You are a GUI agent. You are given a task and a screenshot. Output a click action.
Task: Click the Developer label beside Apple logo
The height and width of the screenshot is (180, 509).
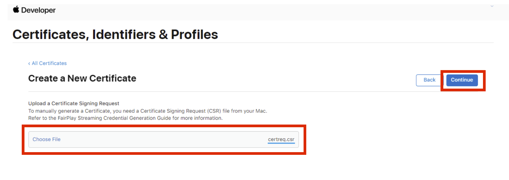pyautogui.click(x=38, y=10)
